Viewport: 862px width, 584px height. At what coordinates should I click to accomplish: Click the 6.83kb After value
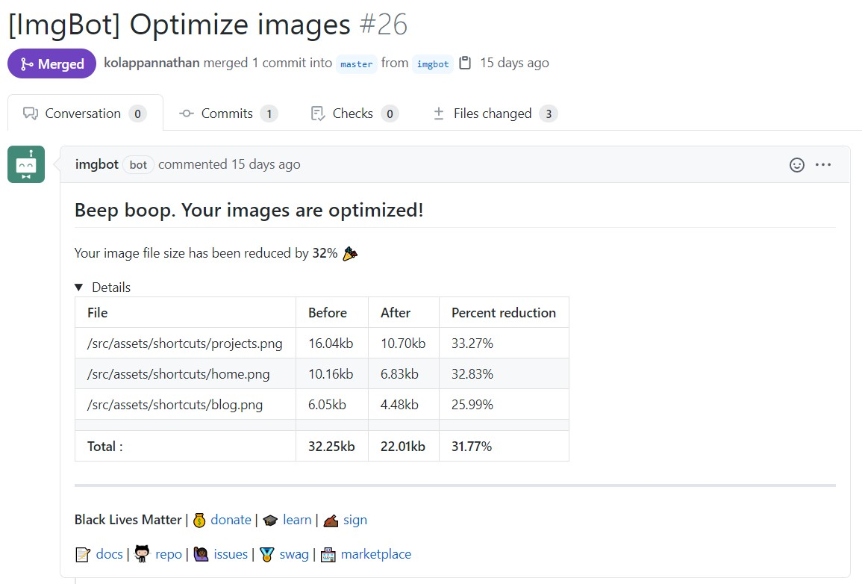(400, 374)
